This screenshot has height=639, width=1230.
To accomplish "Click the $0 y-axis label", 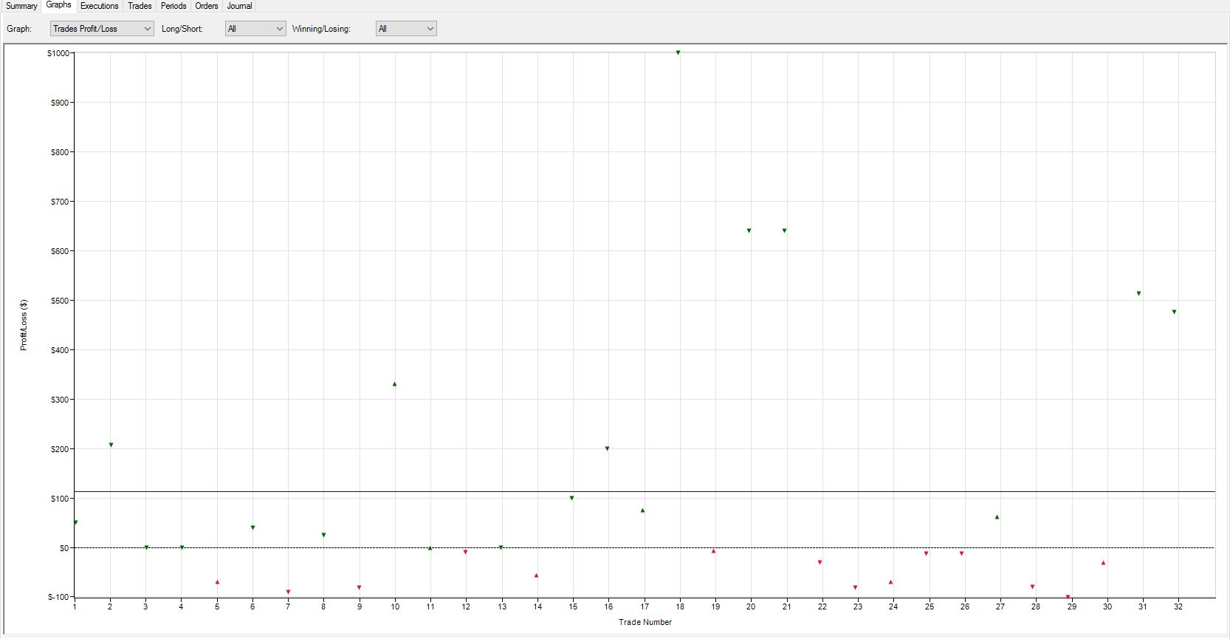I will tap(64, 548).
